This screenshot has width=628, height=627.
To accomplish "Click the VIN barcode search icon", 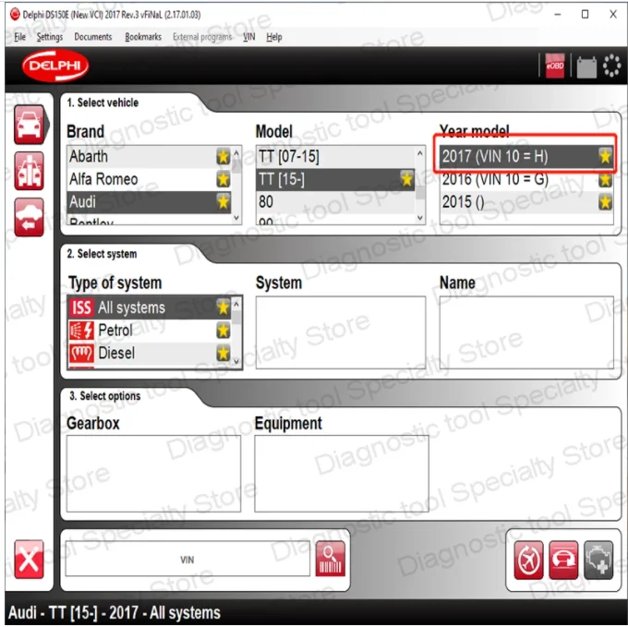I will pyautogui.click(x=330, y=559).
